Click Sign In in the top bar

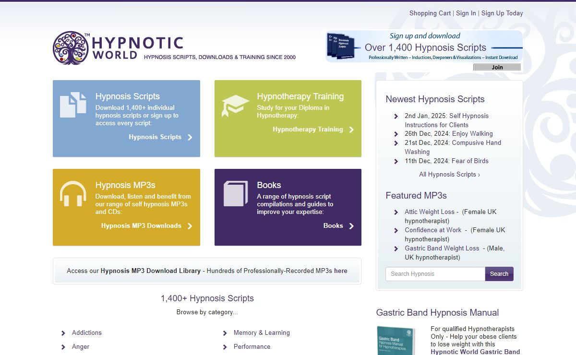coord(466,13)
